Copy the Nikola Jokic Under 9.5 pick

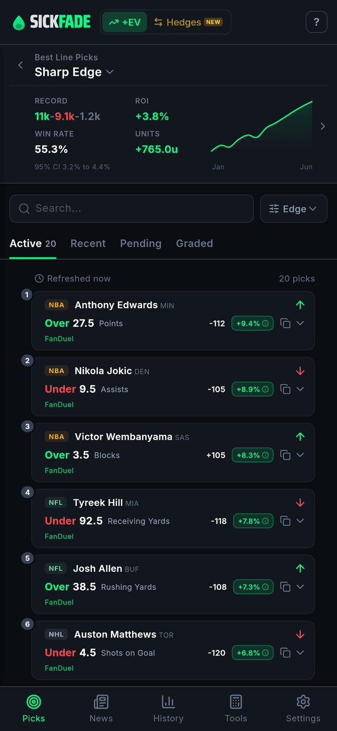click(285, 389)
